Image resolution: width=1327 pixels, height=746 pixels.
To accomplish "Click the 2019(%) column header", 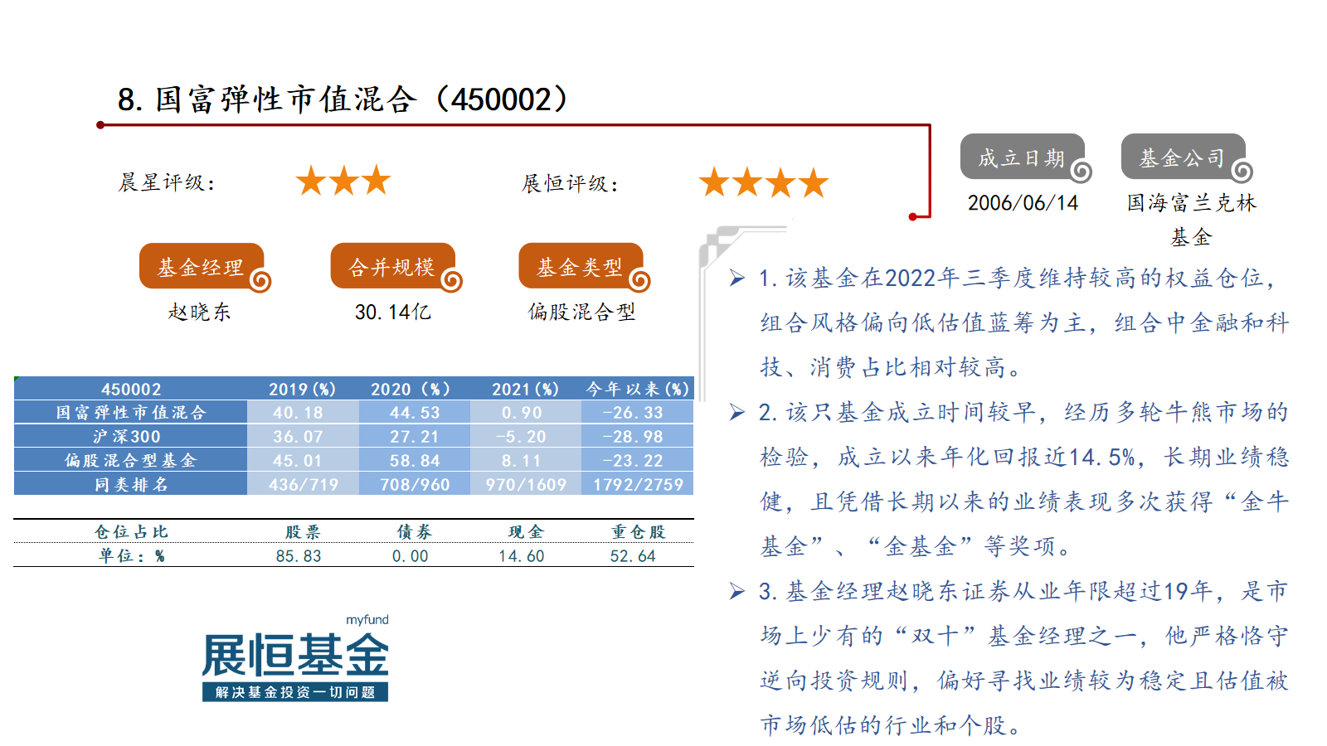I will [x=302, y=389].
